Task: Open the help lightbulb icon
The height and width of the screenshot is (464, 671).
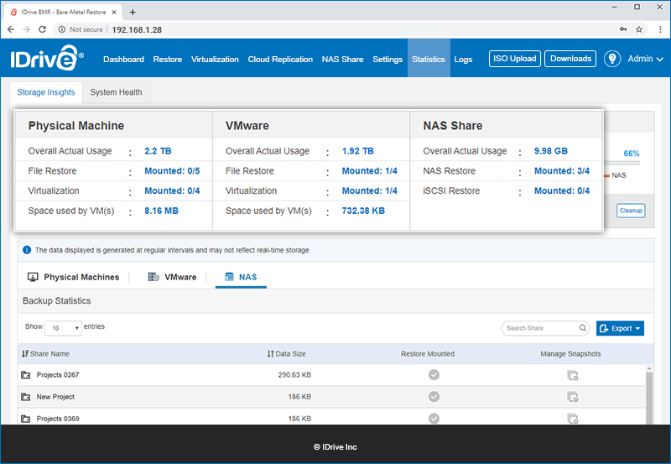Action: pyautogui.click(x=612, y=59)
